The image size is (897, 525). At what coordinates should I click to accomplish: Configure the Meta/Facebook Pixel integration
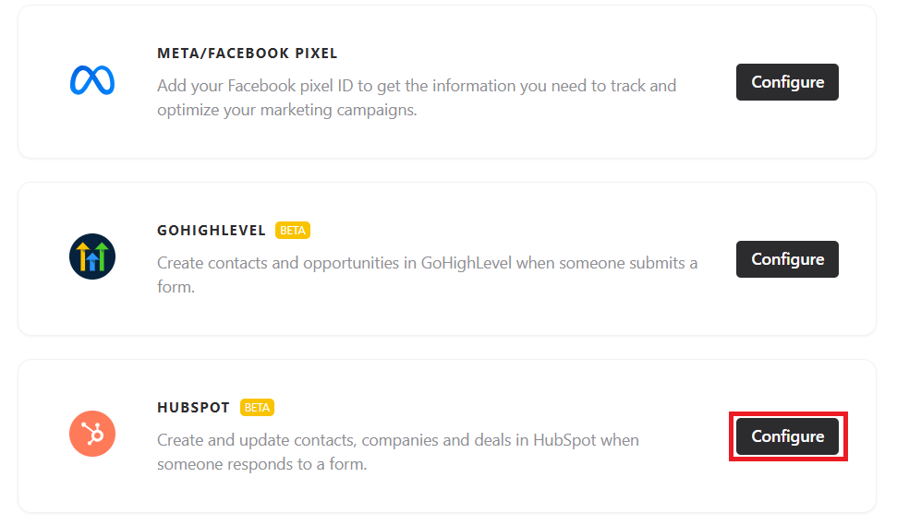(x=787, y=82)
